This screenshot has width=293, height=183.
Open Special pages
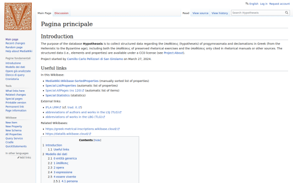pos(14,99)
